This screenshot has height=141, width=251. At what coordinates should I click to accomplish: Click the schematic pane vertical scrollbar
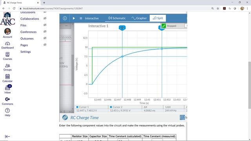click(x=73, y=70)
